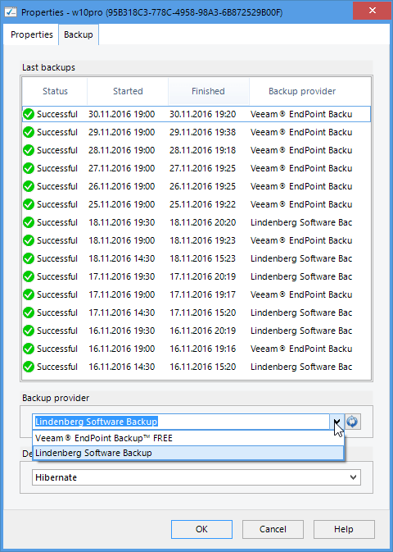Click green check icon of 28.11.2016 19:00 backup
This screenshot has width=393, height=552.
pyautogui.click(x=29, y=150)
